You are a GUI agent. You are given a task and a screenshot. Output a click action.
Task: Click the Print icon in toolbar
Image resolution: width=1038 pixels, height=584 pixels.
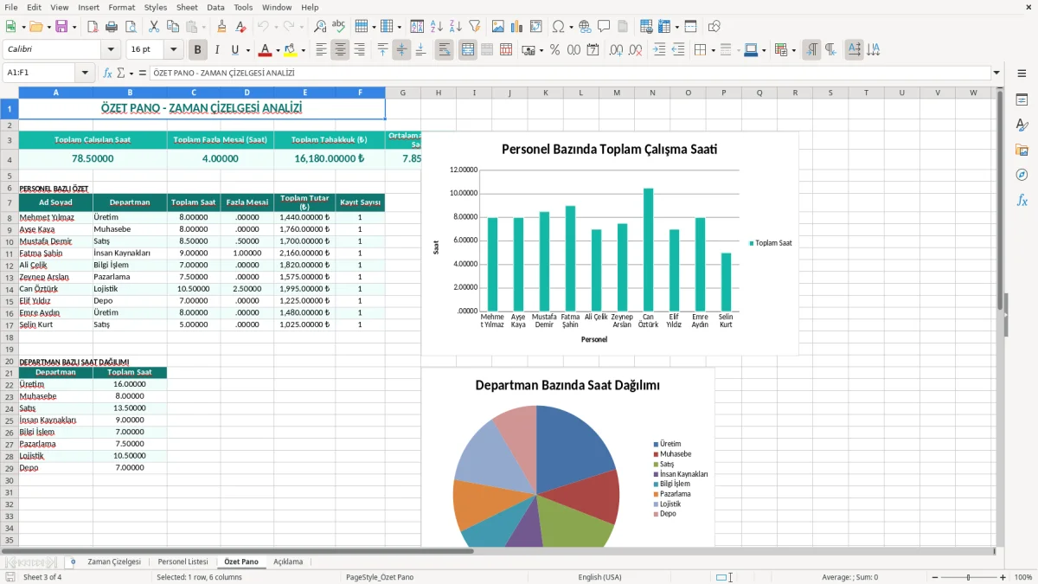click(111, 27)
